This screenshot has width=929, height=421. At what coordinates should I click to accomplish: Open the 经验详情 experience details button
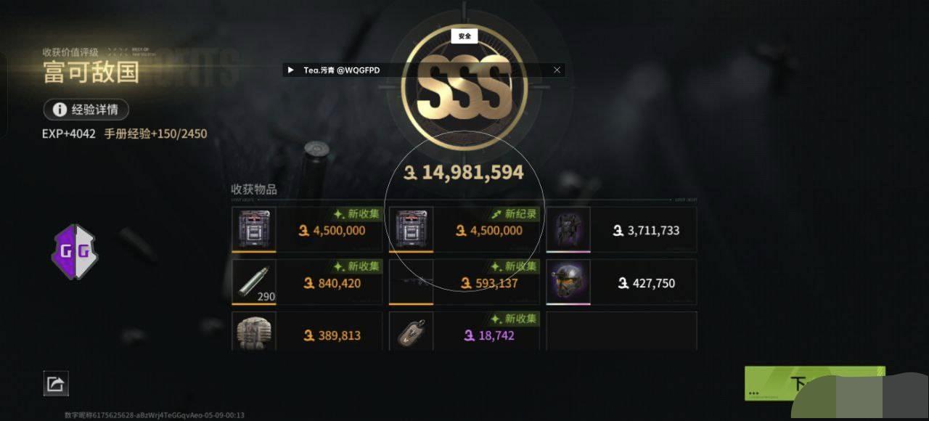pos(86,110)
